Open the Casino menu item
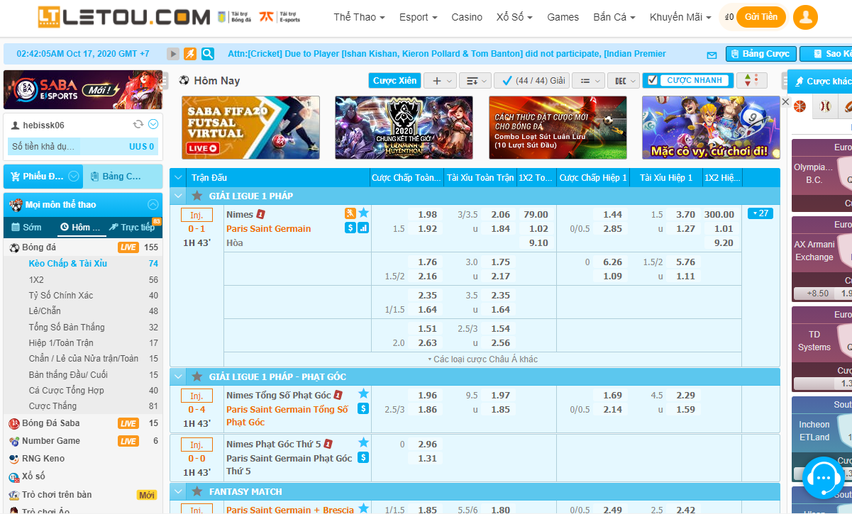The width and height of the screenshot is (852, 514). 467,17
